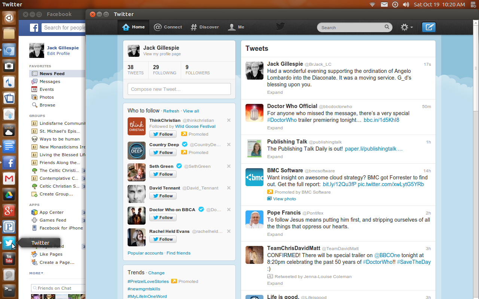
Task: Click the Facebook search for people field
Action: point(64,28)
